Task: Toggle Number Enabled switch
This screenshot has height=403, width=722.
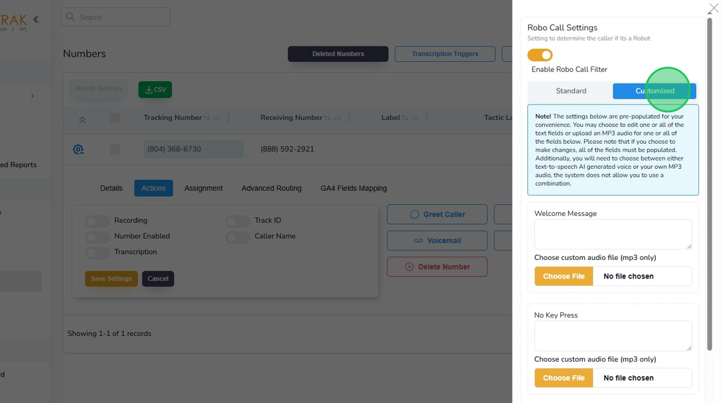Action: click(97, 237)
